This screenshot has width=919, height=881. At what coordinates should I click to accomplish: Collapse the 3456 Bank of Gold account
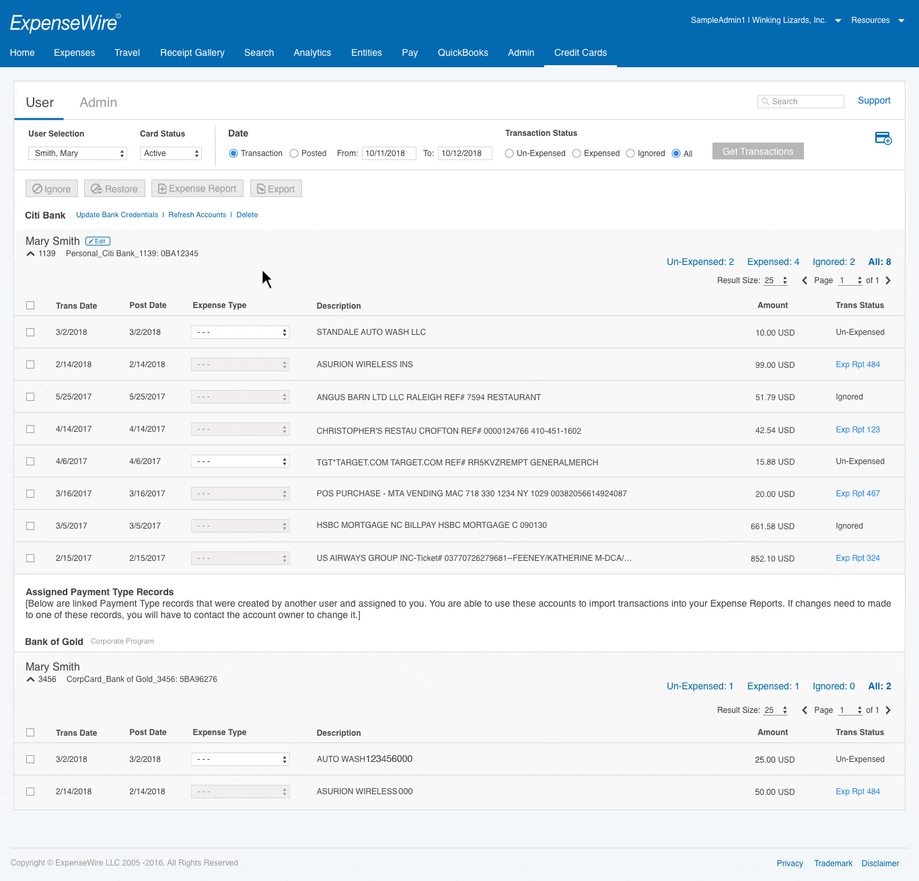pyautogui.click(x=30, y=679)
